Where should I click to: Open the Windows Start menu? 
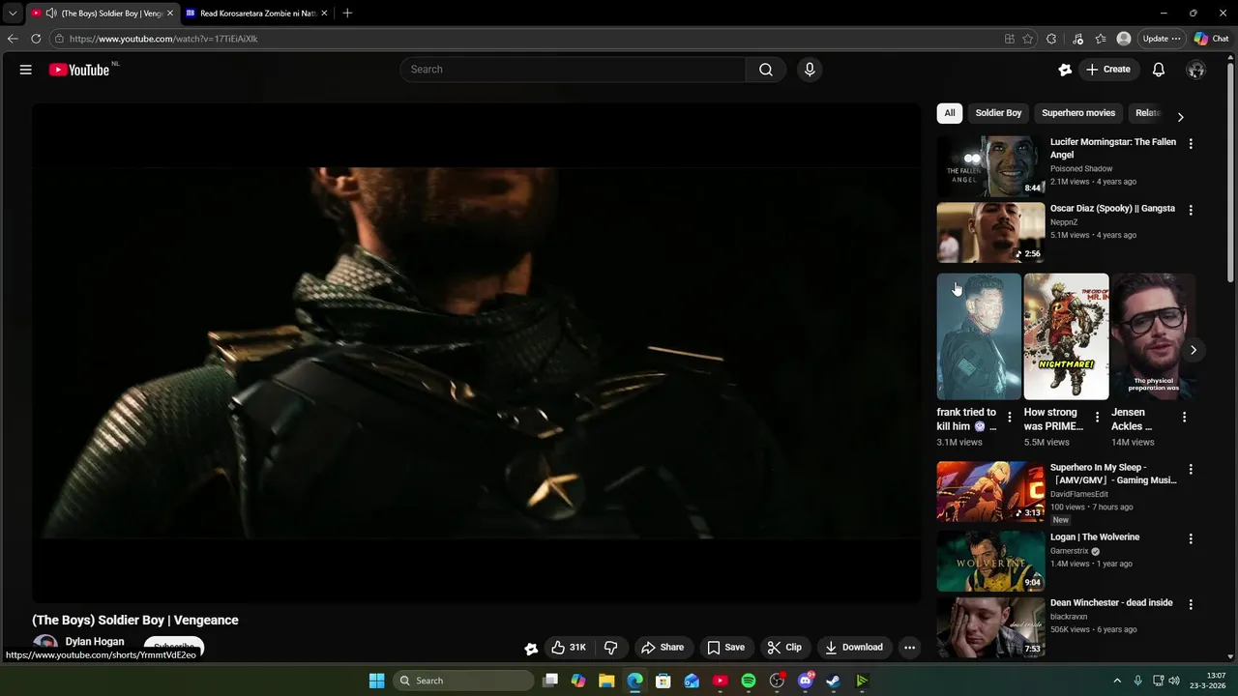(377, 681)
